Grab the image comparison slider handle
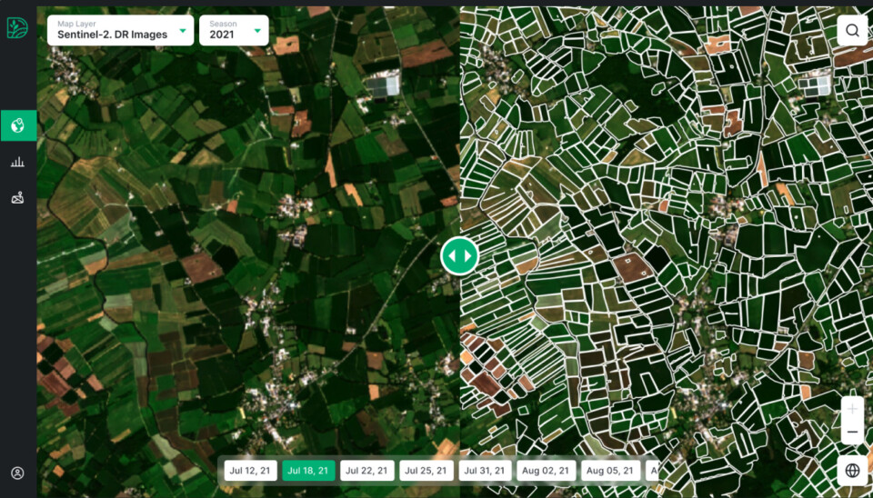This screenshot has height=498, width=873. pyautogui.click(x=459, y=256)
